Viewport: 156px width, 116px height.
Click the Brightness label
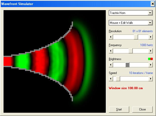[x=115, y=59]
